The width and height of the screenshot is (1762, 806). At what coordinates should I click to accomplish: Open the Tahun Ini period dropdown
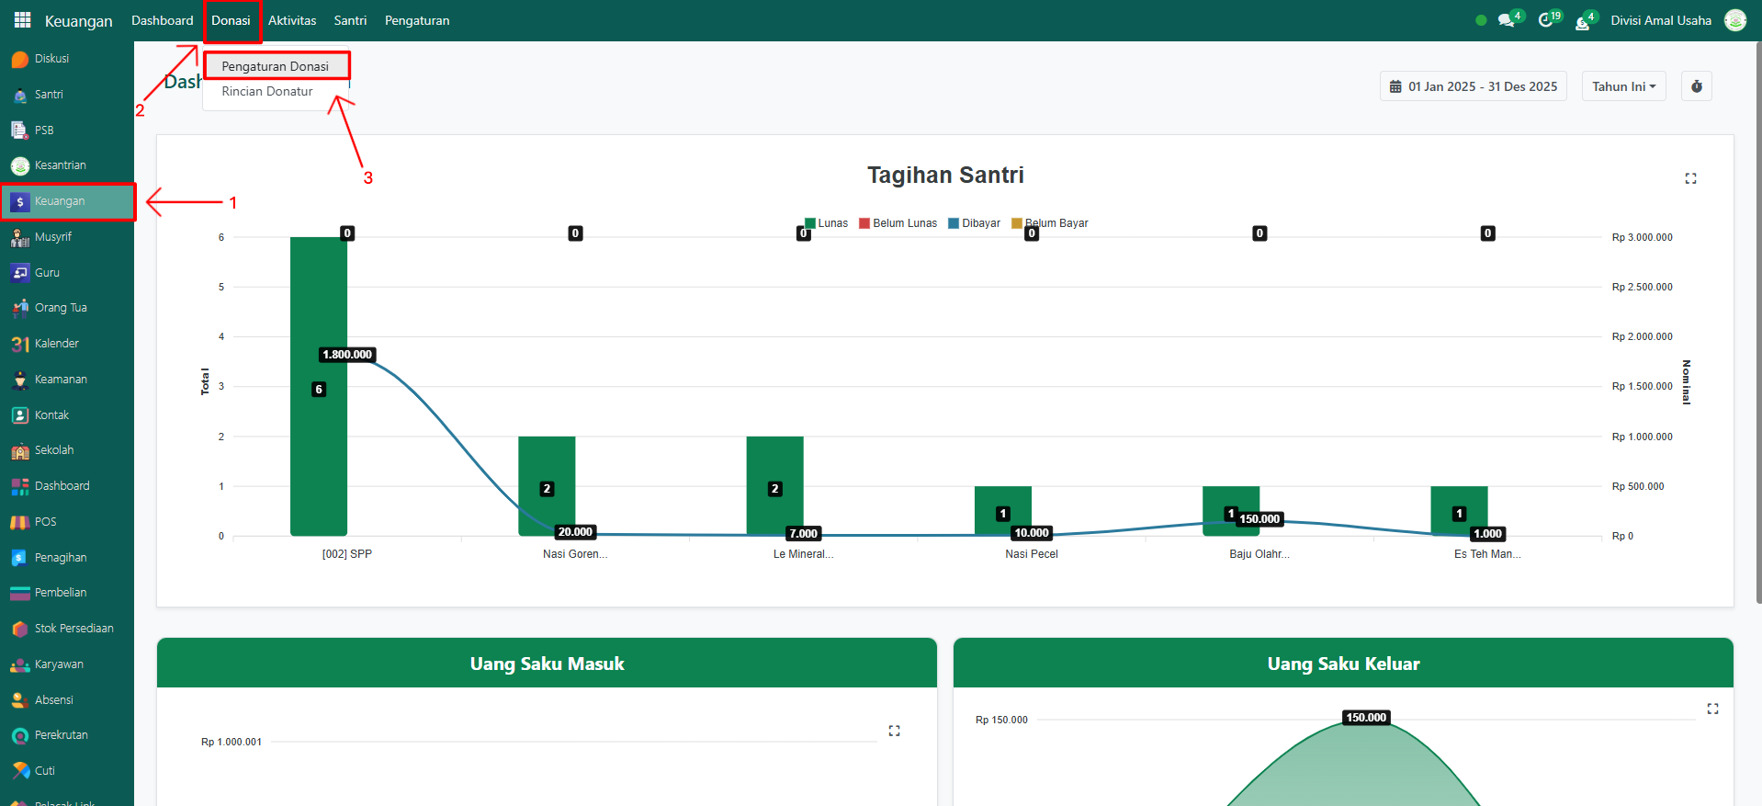point(1623,86)
